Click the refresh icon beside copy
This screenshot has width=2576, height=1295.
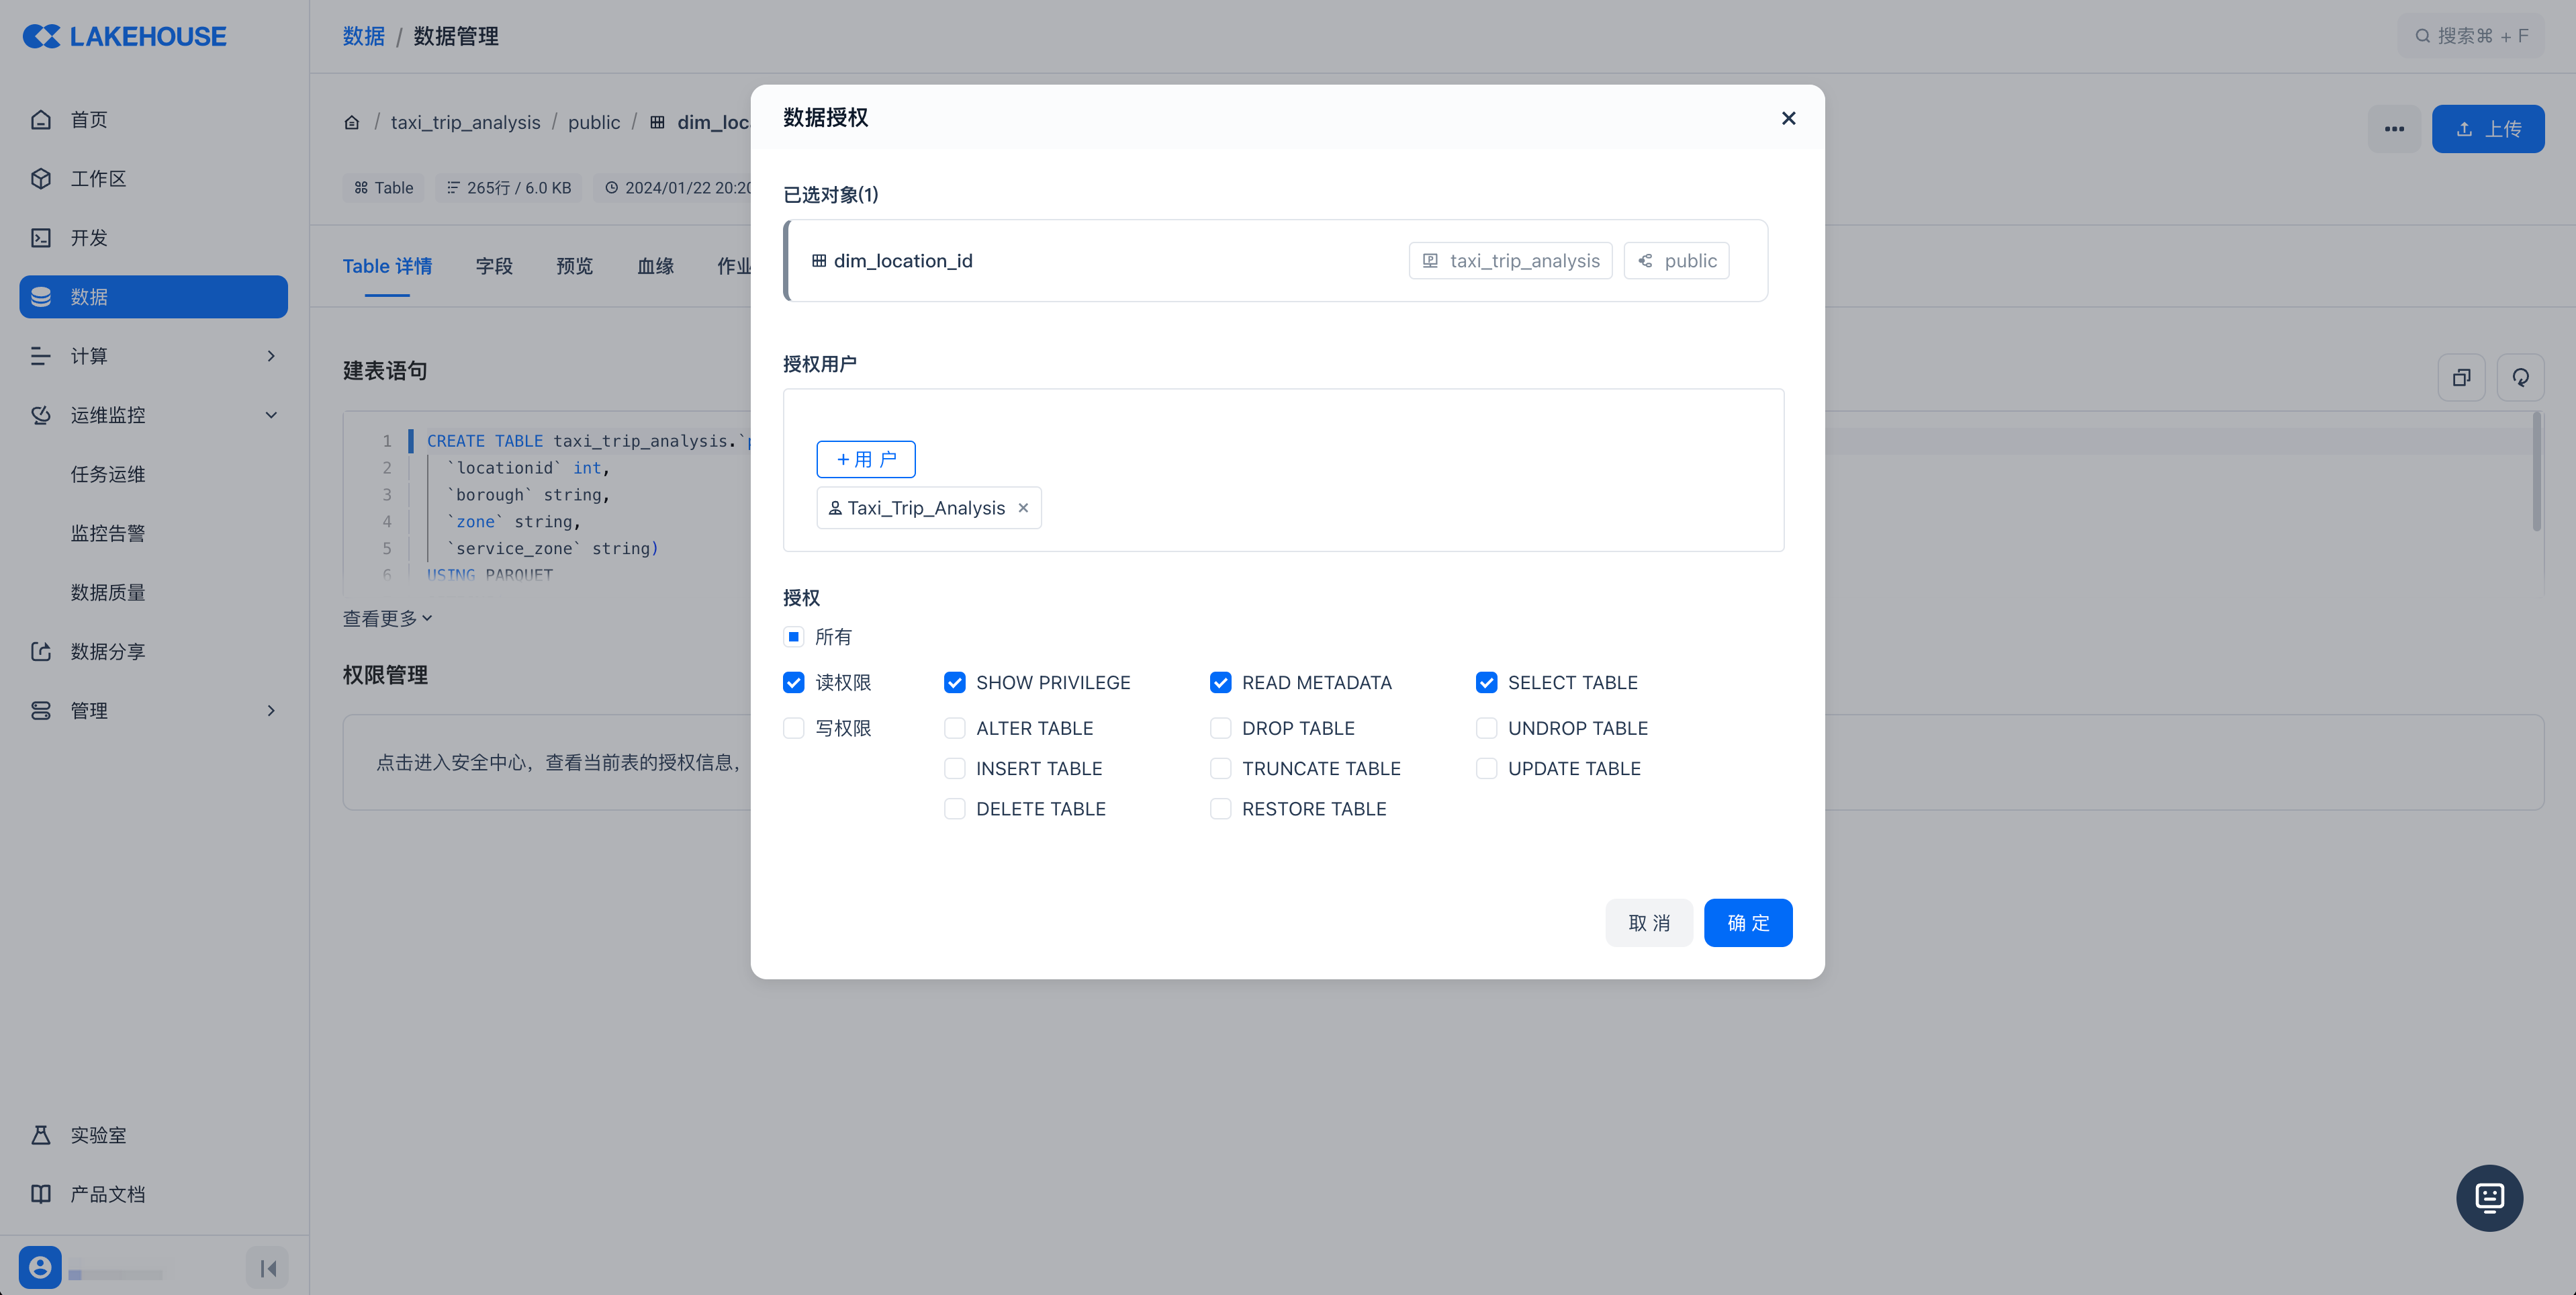pos(2520,377)
